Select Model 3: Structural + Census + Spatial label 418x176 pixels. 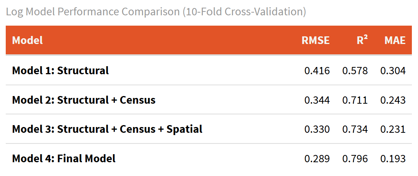(x=107, y=129)
